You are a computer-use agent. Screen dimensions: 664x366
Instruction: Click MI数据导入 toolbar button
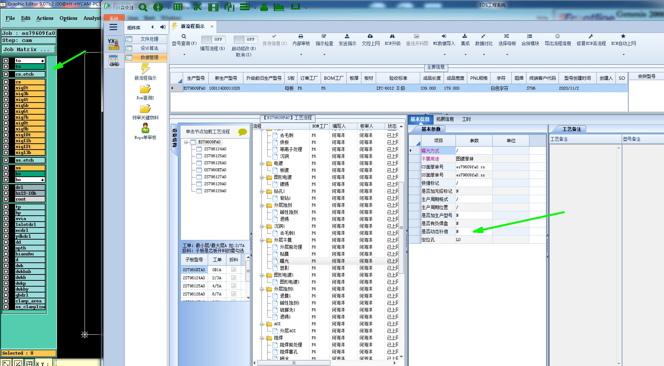point(444,40)
